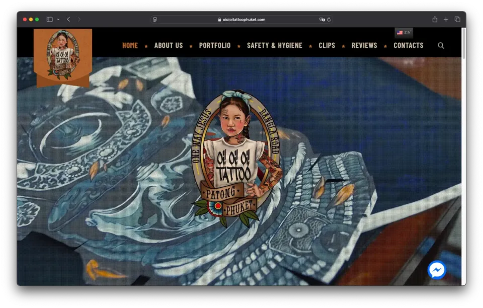Focus the oioioitattoophuket.com address bar
This screenshot has width=483, height=308.
pos(242,20)
